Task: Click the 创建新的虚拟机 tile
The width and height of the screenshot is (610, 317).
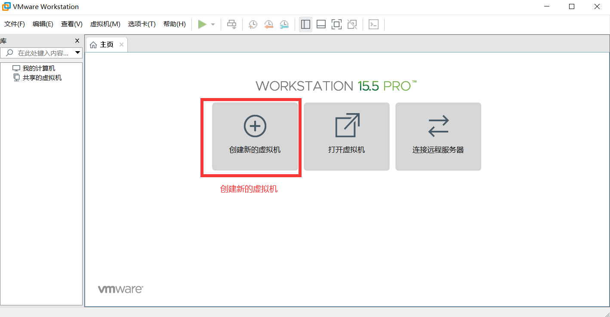Action: tap(255, 136)
